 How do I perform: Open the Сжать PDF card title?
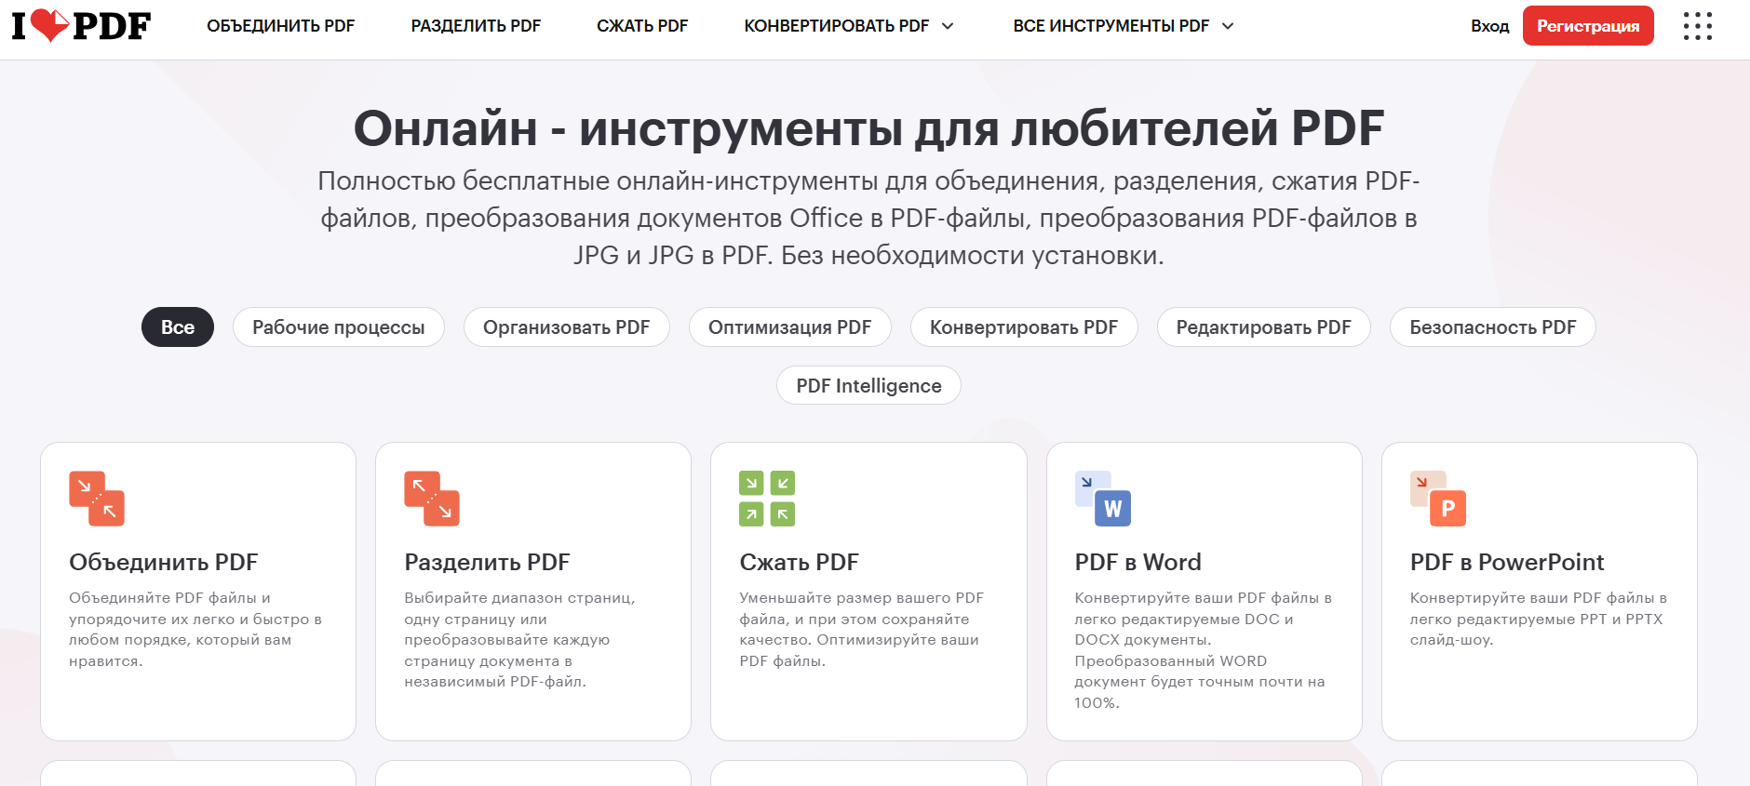[799, 562]
